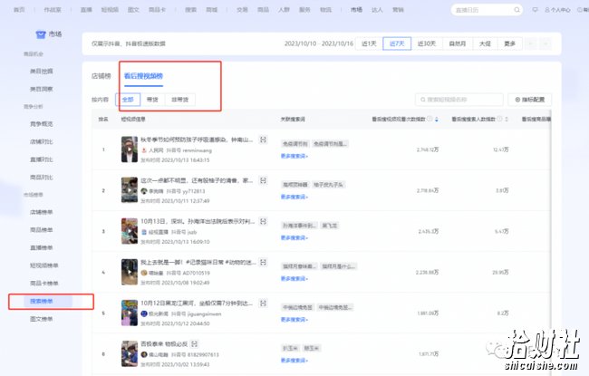Play the yy712813 video thumbnail
This screenshot has height=376, width=589.
coord(130,190)
